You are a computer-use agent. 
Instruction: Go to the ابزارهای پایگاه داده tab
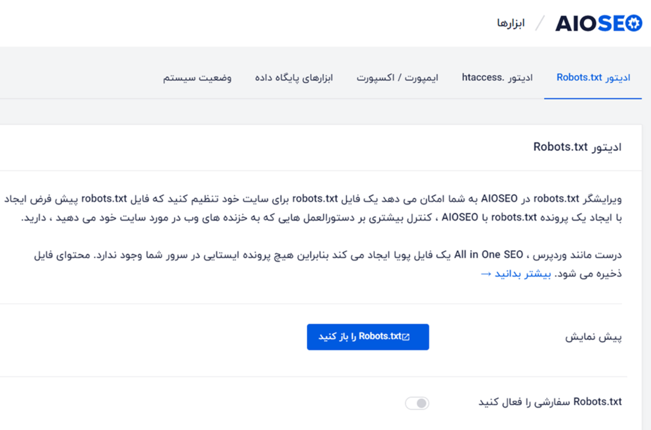294,77
